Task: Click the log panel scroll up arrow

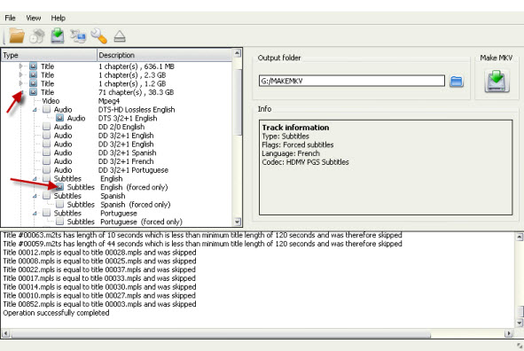Action: point(520,237)
